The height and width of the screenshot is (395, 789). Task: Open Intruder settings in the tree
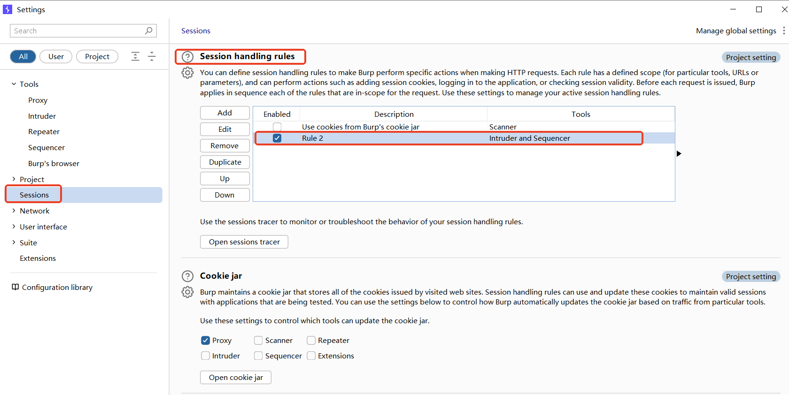(42, 116)
